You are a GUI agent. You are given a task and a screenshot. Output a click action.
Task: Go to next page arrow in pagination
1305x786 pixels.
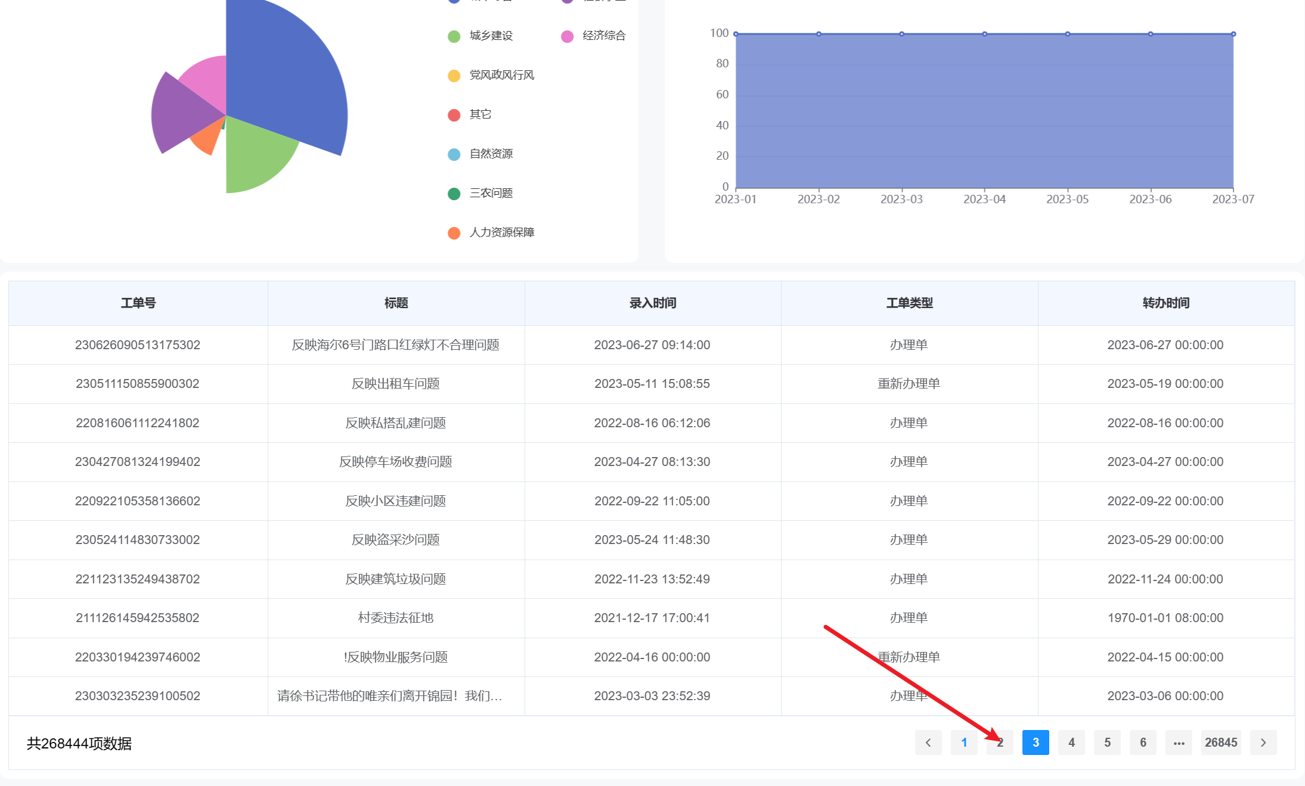(x=1263, y=742)
